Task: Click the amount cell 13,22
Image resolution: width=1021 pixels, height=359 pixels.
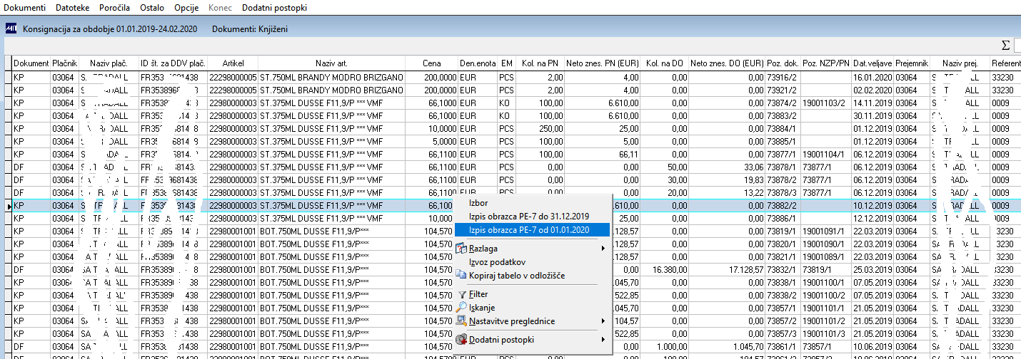Action: (x=727, y=192)
